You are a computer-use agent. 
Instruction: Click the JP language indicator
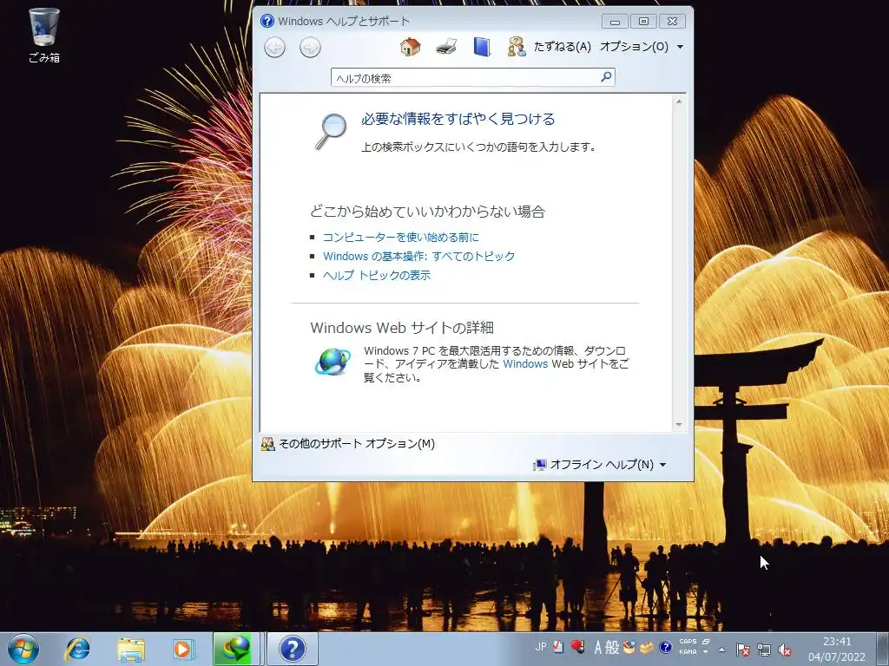[541, 646]
